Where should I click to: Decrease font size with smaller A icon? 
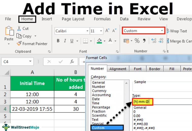pyautogui.click(x=114, y=31)
